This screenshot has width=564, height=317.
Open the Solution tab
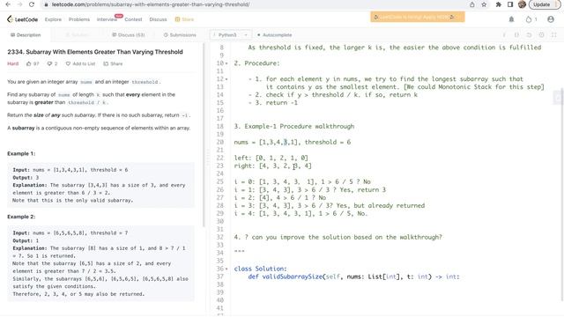[x=78, y=35]
